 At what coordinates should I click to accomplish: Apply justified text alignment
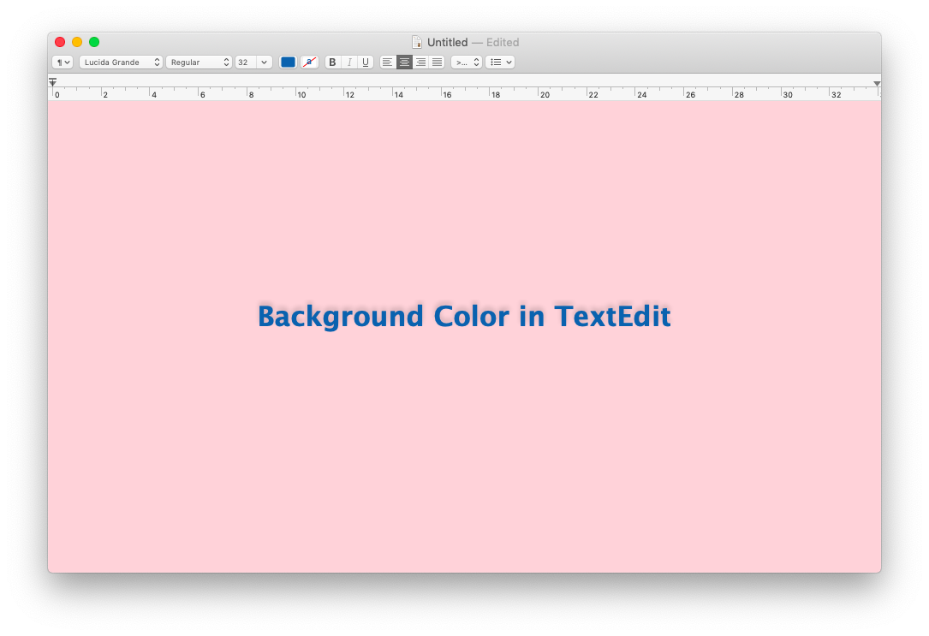point(437,62)
